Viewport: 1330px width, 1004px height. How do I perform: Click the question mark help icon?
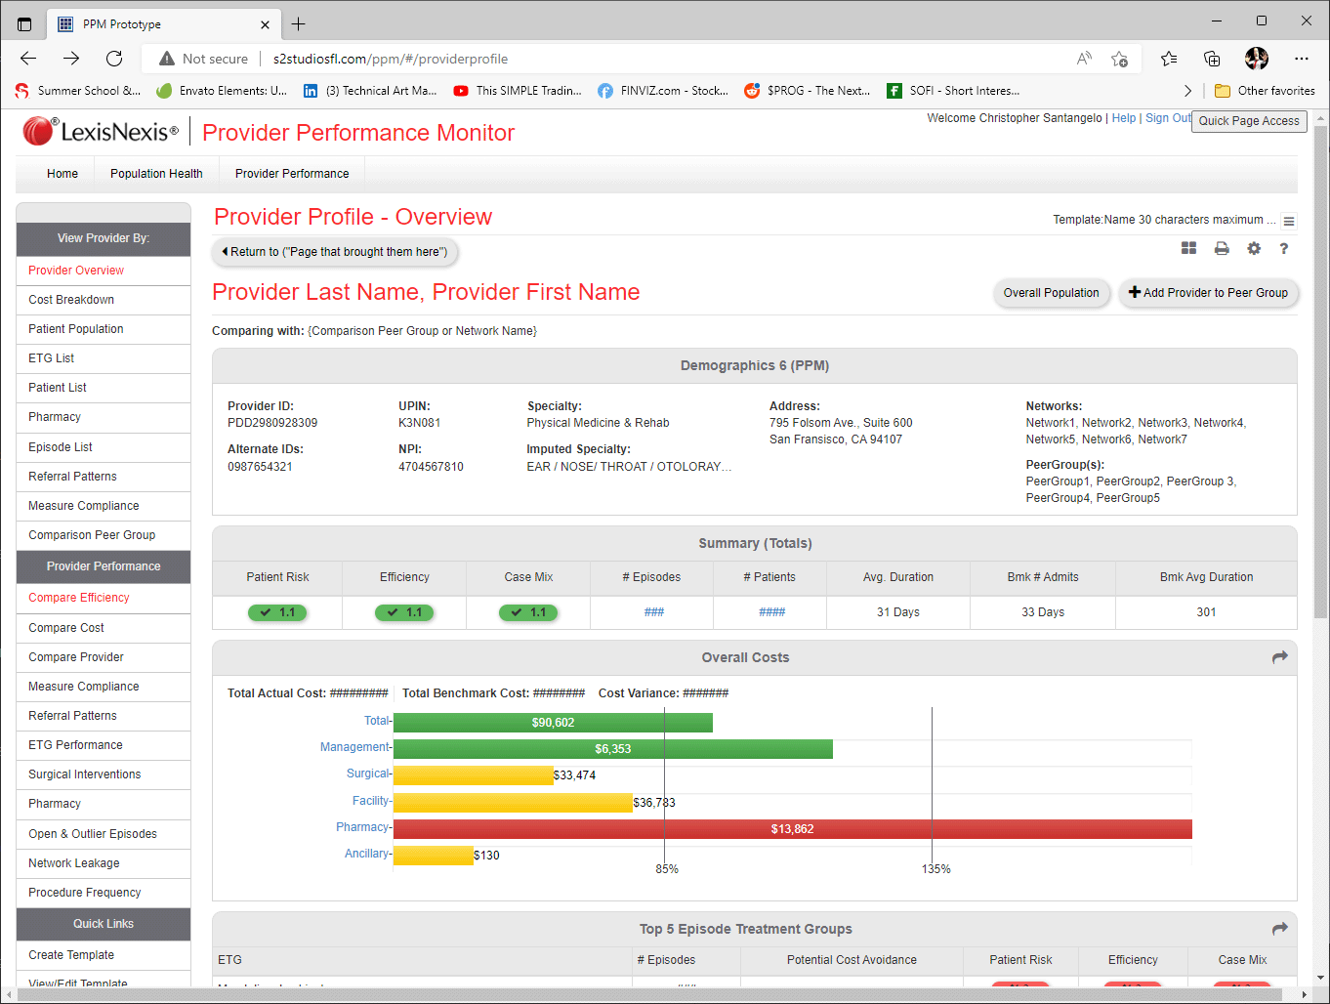click(x=1284, y=249)
